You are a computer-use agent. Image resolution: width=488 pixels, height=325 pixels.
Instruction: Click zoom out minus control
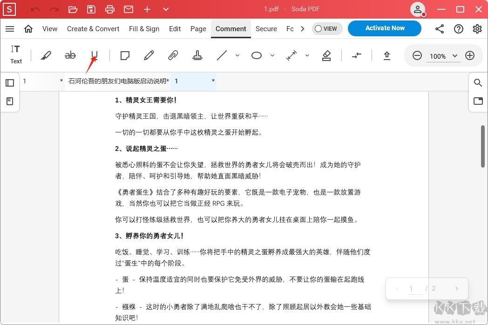click(417, 55)
